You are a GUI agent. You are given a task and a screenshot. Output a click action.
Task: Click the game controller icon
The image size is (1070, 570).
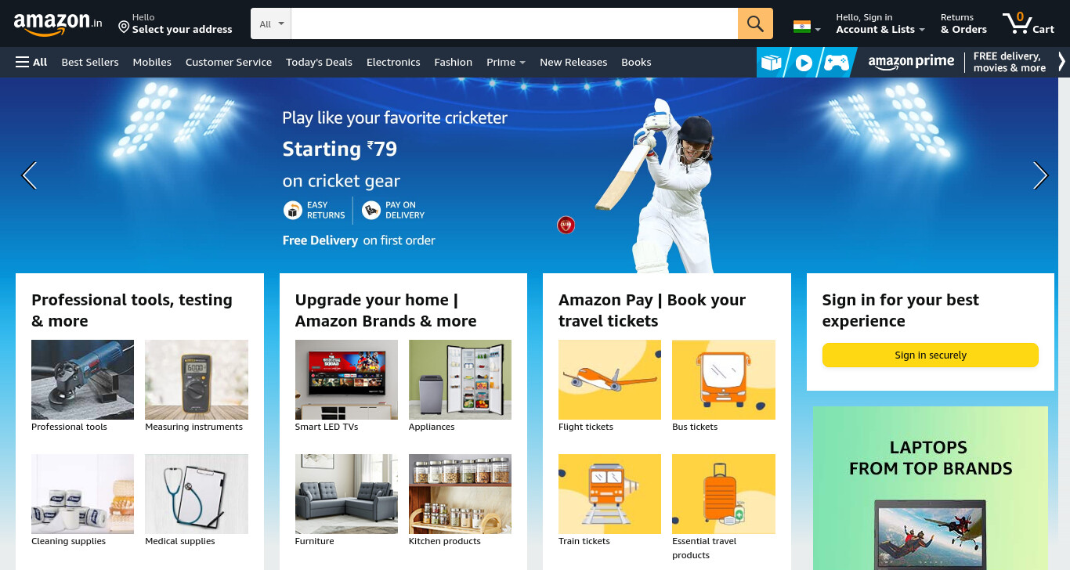point(837,63)
